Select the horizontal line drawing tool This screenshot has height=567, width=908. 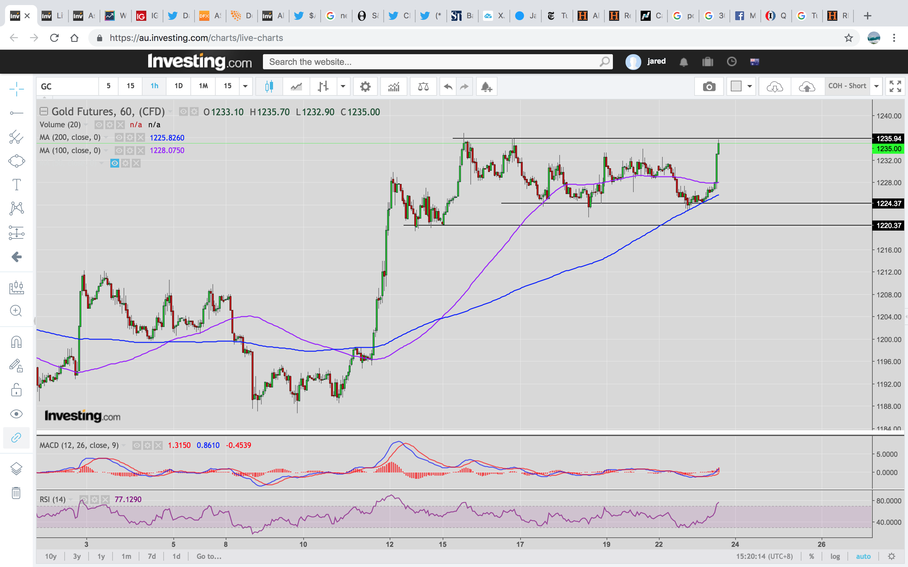(x=16, y=113)
